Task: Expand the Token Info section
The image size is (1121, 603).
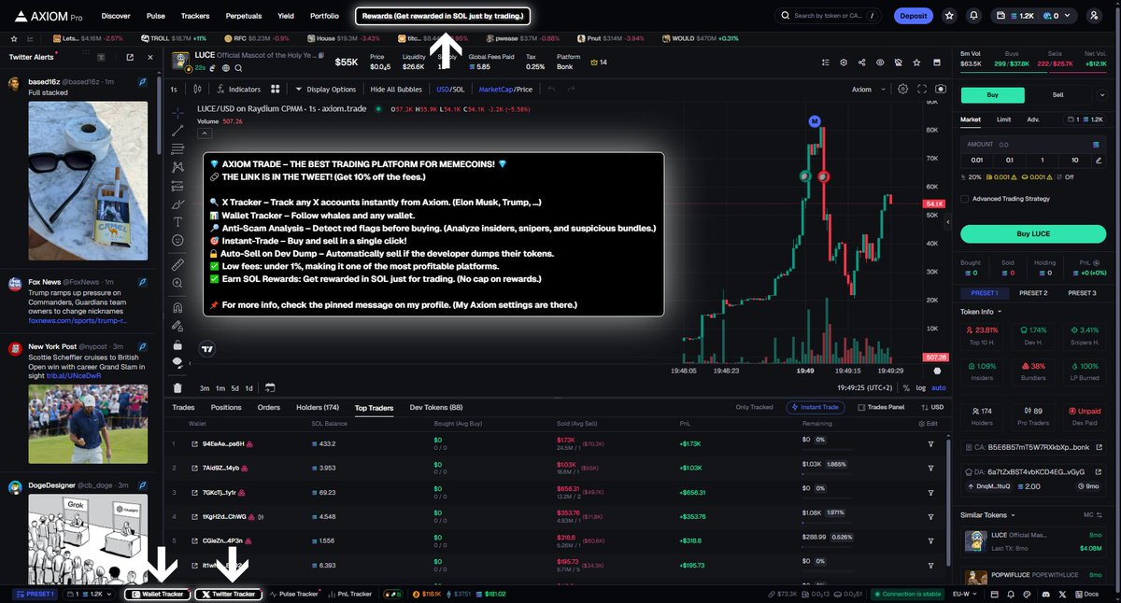Action: click(x=981, y=311)
